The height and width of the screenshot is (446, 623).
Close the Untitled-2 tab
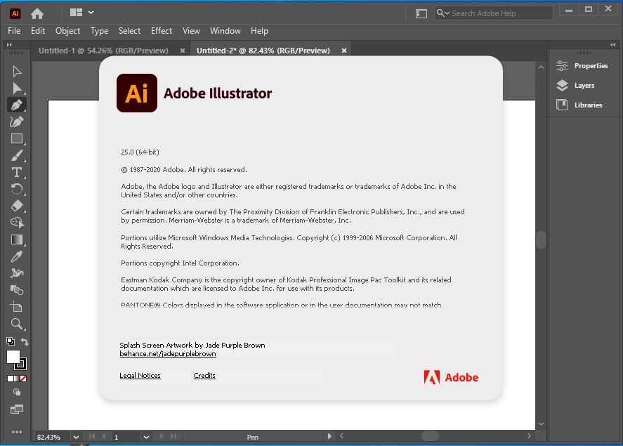[x=344, y=51]
